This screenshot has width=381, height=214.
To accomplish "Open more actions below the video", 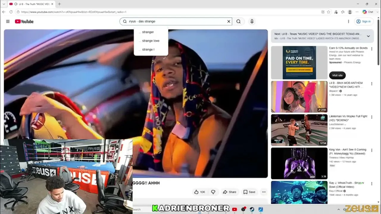I will coord(264,192).
